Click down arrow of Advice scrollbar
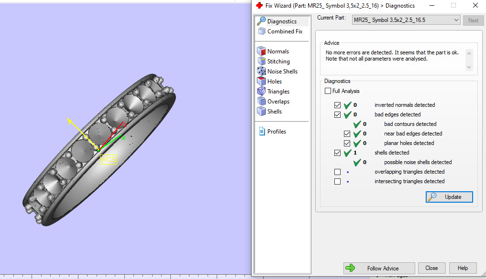Viewport: 486px width, 279px height. 469,67
